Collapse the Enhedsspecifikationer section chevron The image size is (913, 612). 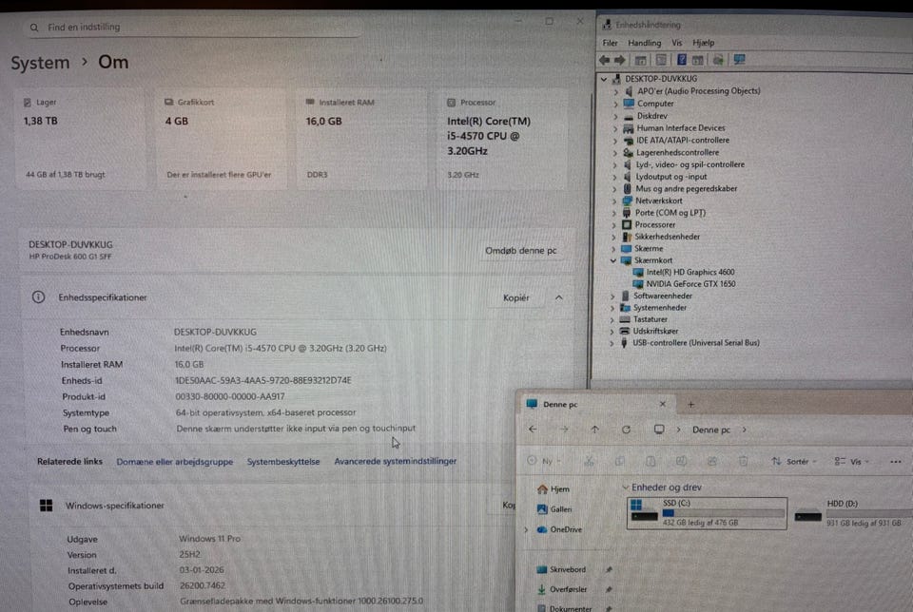pyautogui.click(x=559, y=297)
